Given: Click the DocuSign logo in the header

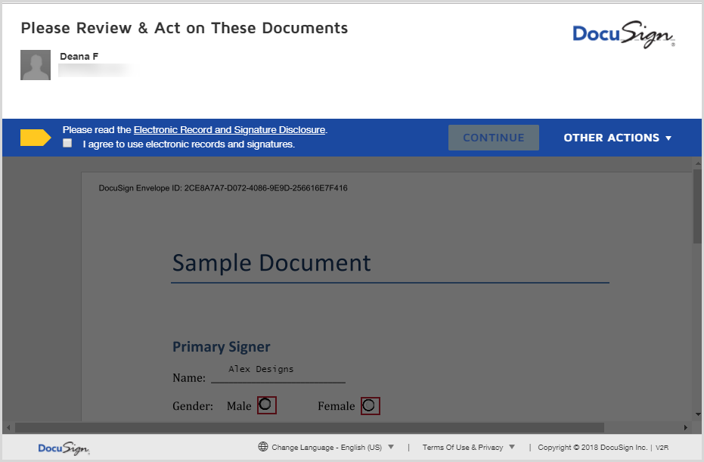Looking at the screenshot, I should [x=622, y=34].
